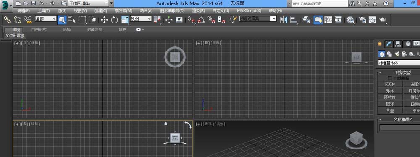Open the 编辑(E) menu
This screenshot has width=420, height=157.
(24, 11)
